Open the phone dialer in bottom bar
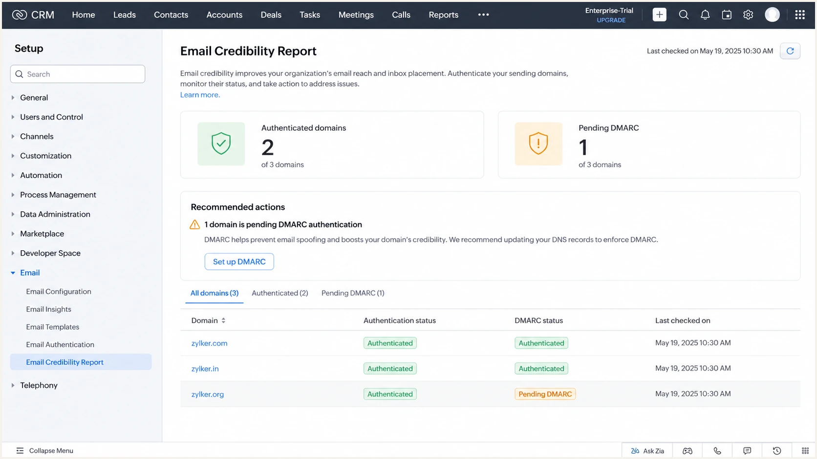This screenshot has height=459, width=817. 717,451
